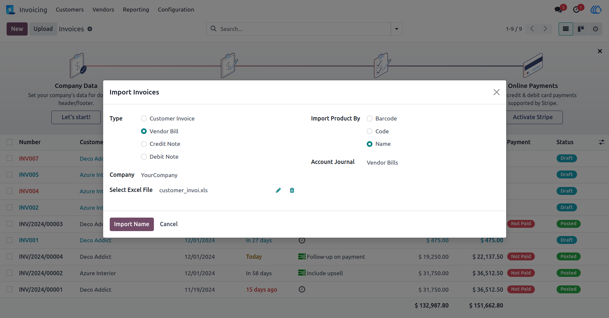Tick the select-all checkbox in the table header
The image size is (609, 318).
(10, 142)
